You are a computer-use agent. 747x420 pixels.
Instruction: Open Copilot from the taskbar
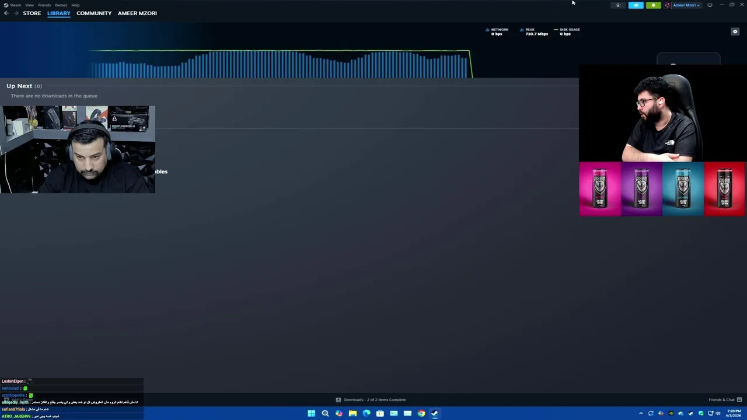tap(338, 414)
